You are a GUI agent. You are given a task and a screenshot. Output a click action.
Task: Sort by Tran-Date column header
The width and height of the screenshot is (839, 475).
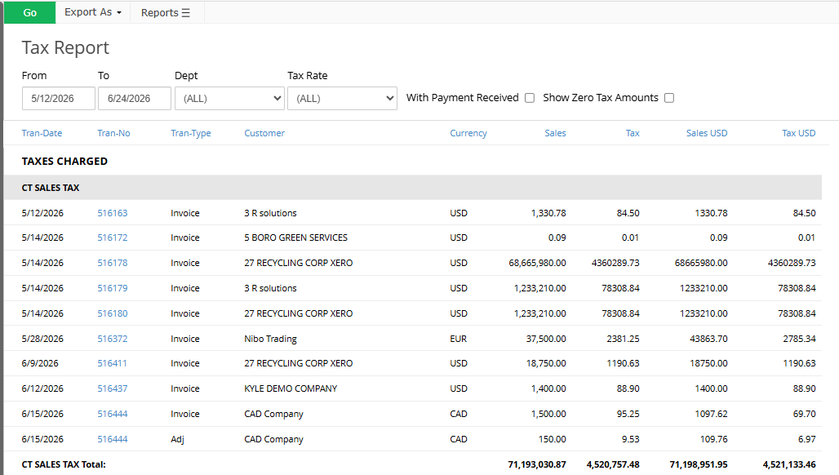coord(42,133)
